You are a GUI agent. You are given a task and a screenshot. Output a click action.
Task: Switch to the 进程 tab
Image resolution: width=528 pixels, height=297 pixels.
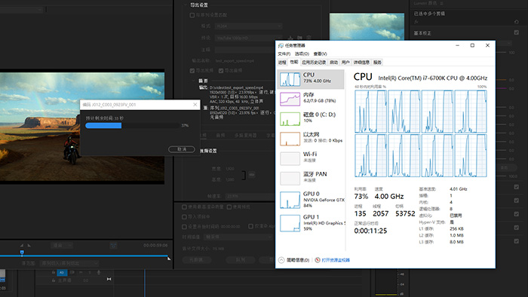point(282,63)
